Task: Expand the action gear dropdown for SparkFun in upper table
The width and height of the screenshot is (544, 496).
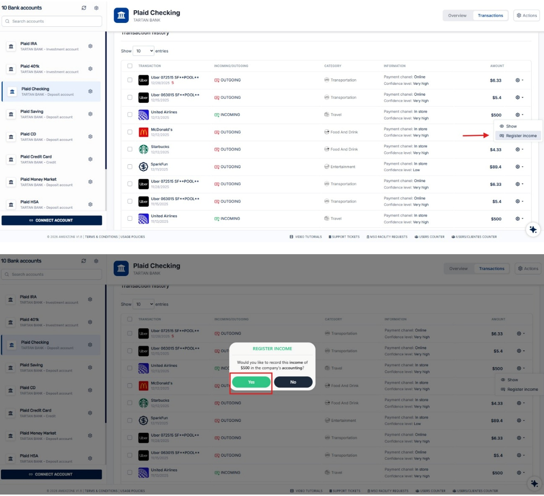Action: (x=519, y=167)
